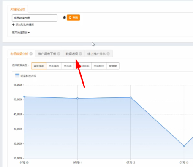Click the plus icon of 添加对比关键词
The image size is (193, 167).
tap(13, 24)
